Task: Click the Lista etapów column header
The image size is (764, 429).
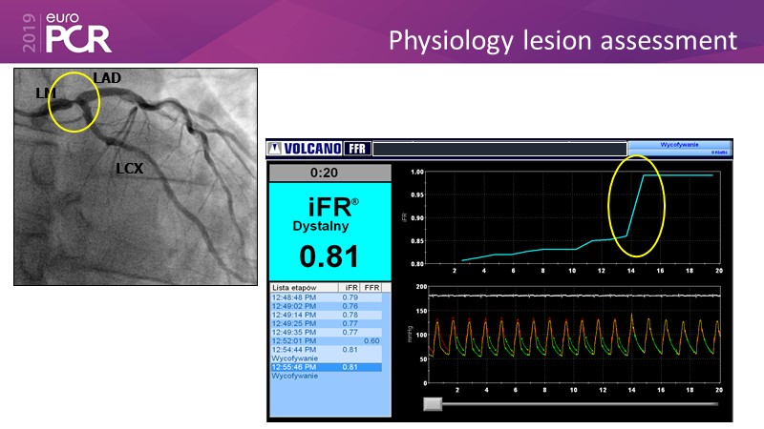Action: click(299, 287)
